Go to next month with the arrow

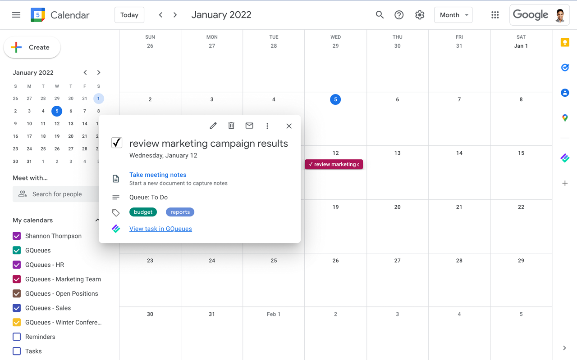point(175,14)
